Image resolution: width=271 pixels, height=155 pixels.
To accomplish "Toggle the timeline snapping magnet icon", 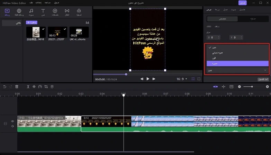I will pyautogui.click(x=215, y=87).
